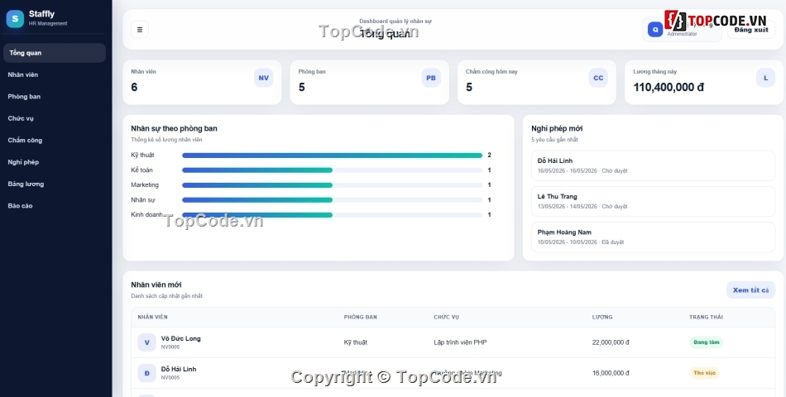Click the PB badge on the Phòng ban card

(x=431, y=78)
